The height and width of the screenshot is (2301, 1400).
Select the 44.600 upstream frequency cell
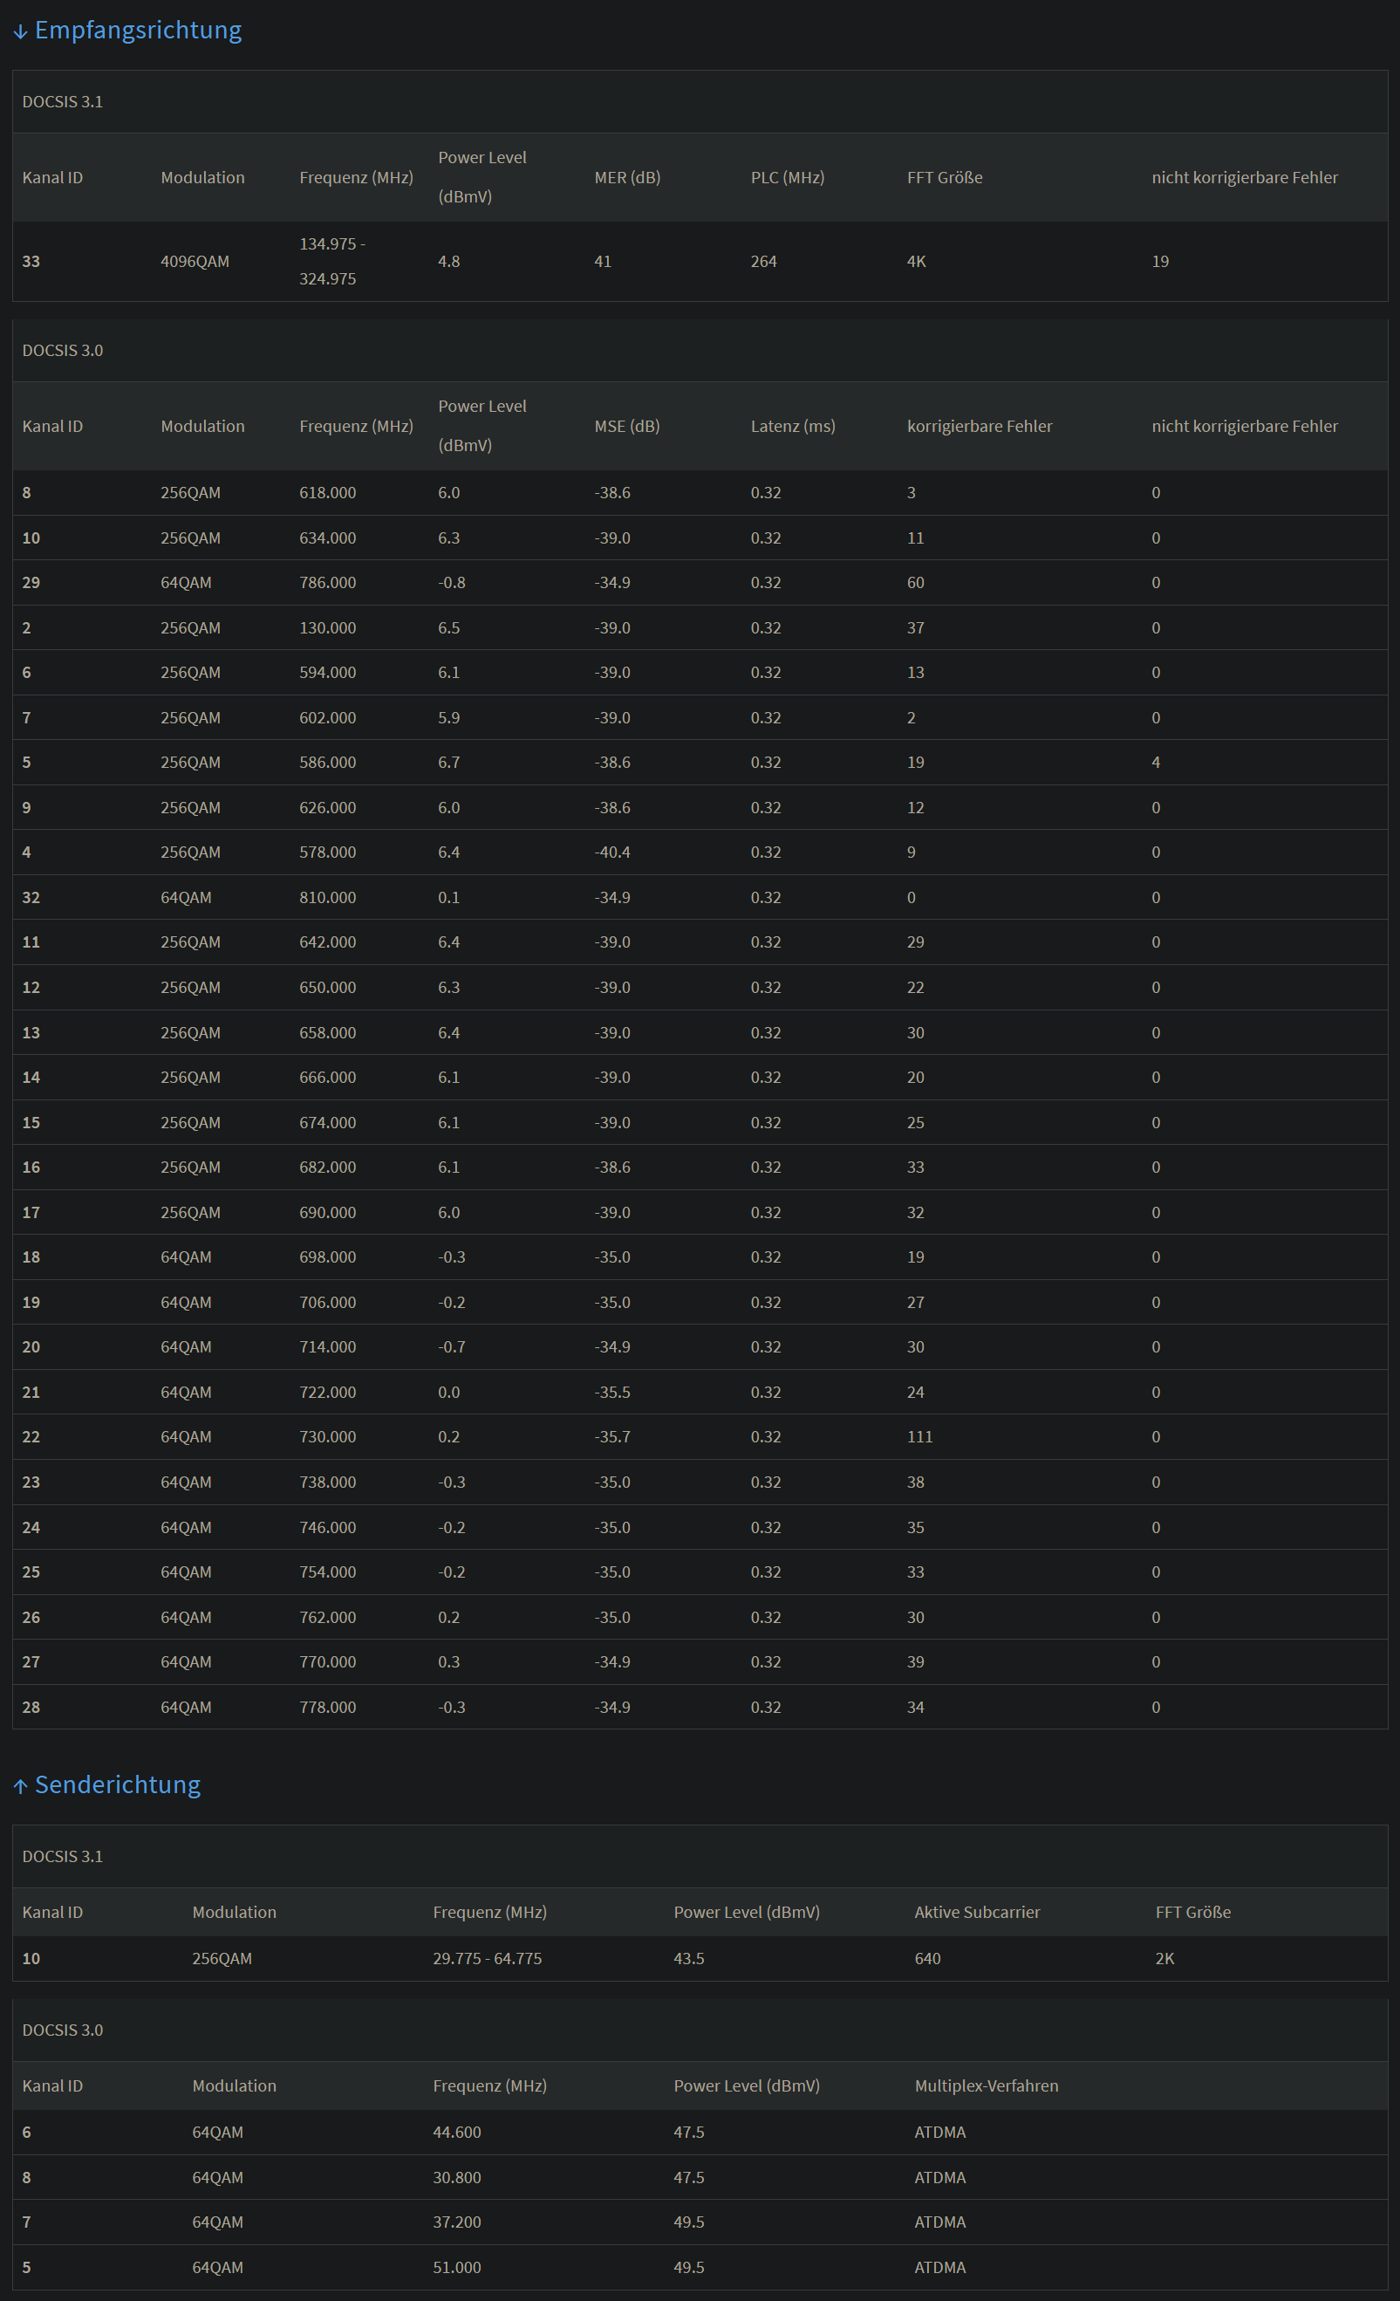coord(456,2132)
